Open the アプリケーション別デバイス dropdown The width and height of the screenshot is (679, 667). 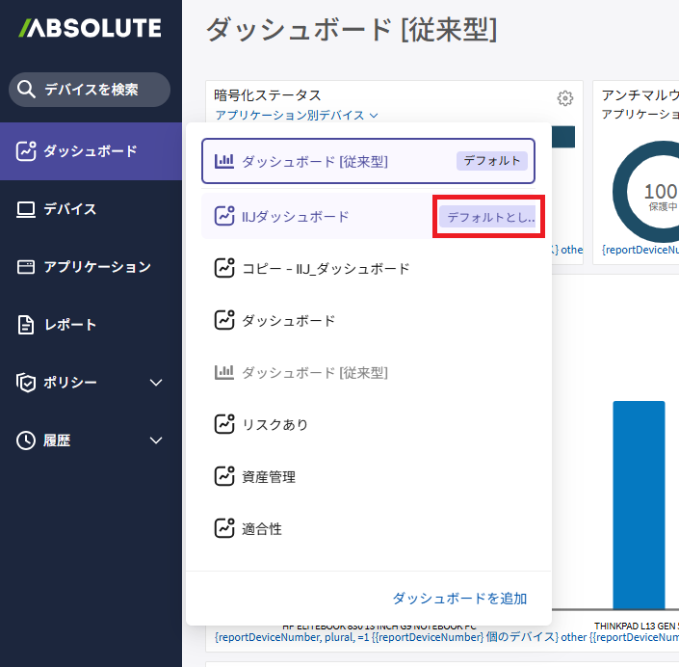[x=296, y=116]
